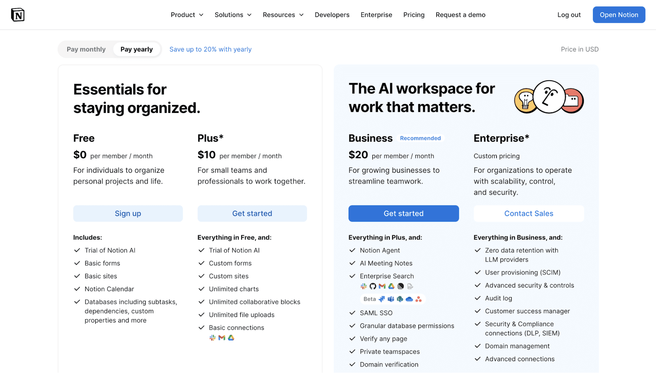Open Request a demo in the navigation
The height and width of the screenshot is (373, 656).
click(460, 15)
